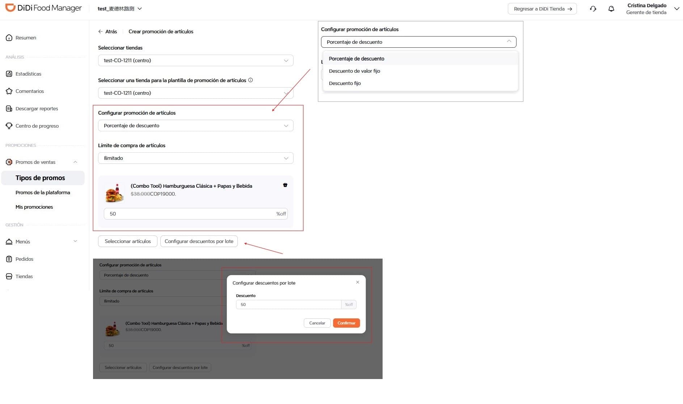The height and width of the screenshot is (404, 683).
Task: Open the Centro de progreso icon
Action: [x=9, y=126]
